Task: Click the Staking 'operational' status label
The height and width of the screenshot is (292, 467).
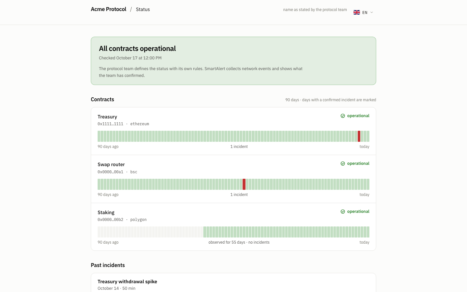Action: coord(358,212)
